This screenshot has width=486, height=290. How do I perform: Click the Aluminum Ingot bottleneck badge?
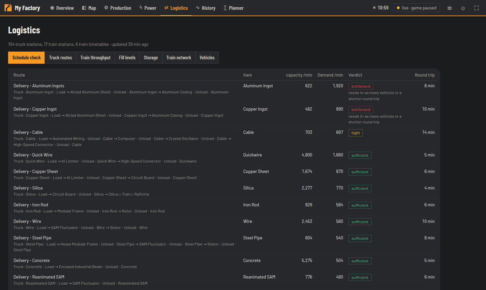361,86
